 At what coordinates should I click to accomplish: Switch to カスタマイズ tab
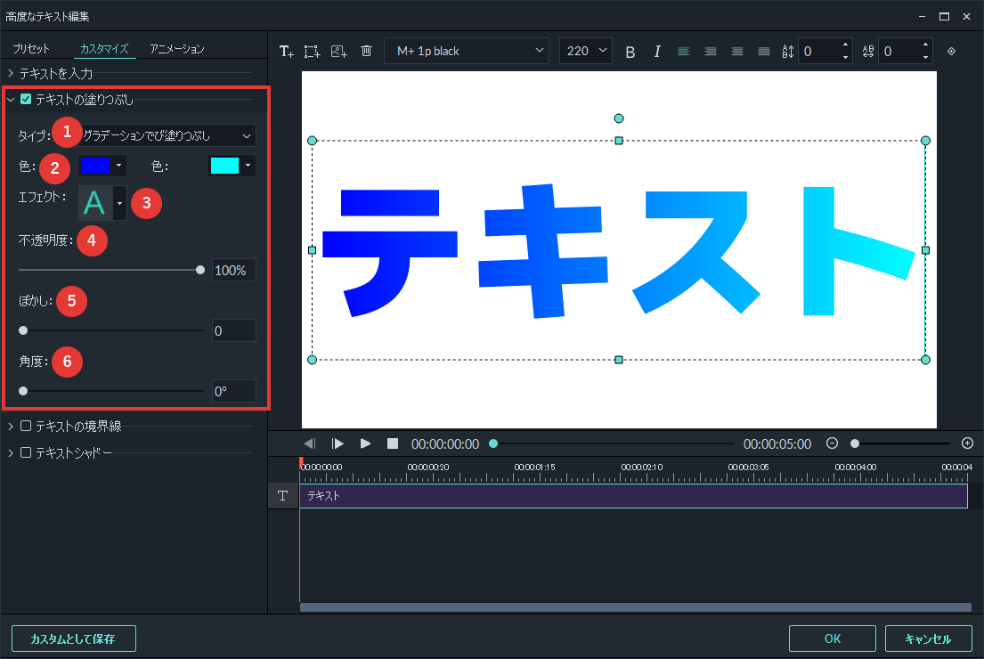(104, 49)
